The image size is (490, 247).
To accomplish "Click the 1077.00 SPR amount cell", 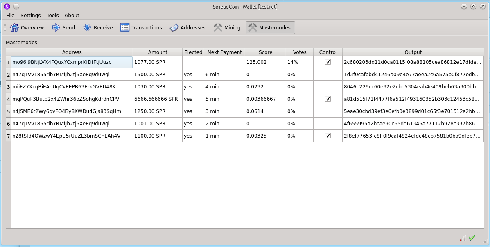I will tap(158, 62).
